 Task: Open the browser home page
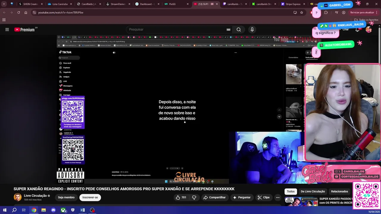[x=26, y=12]
